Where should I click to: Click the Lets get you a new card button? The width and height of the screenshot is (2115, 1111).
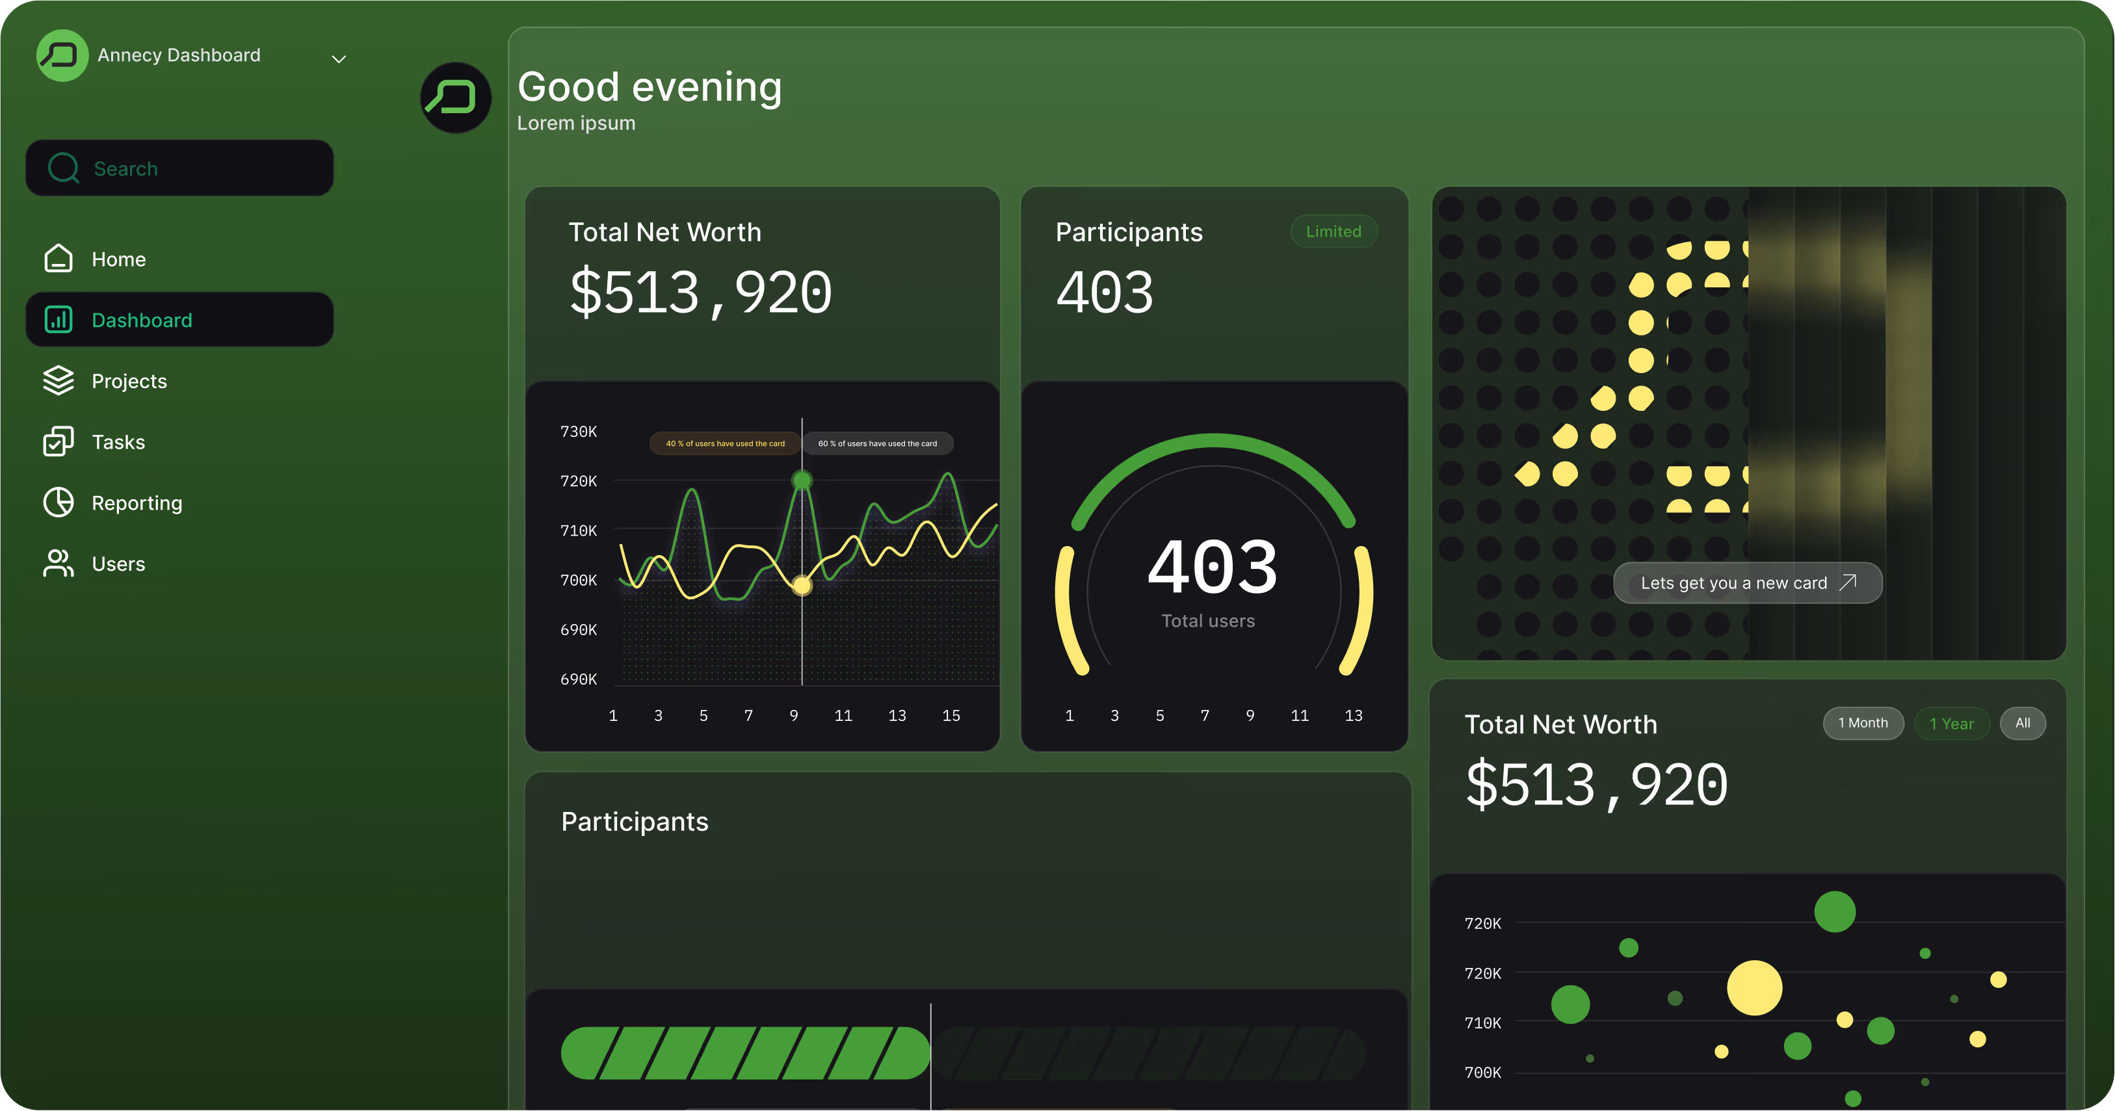pyautogui.click(x=1747, y=582)
